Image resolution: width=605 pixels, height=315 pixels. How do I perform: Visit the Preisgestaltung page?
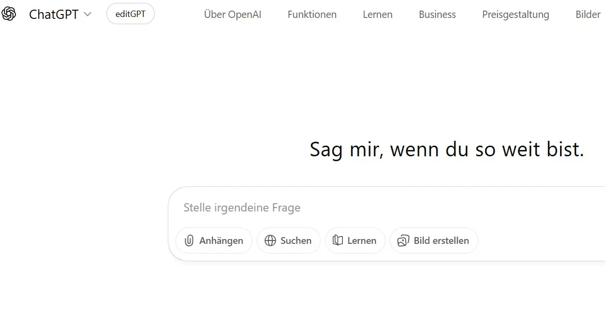coord(516,15)
